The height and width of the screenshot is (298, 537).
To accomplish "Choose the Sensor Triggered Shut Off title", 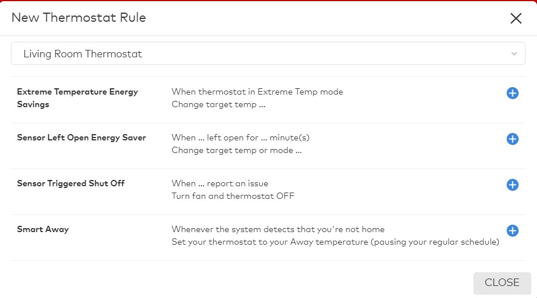I will [x=71, y=183].
